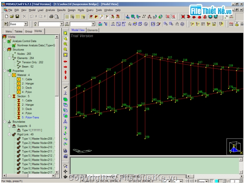Collapse the Structures tree node
245x187 pixels.
tap(5, 50)
